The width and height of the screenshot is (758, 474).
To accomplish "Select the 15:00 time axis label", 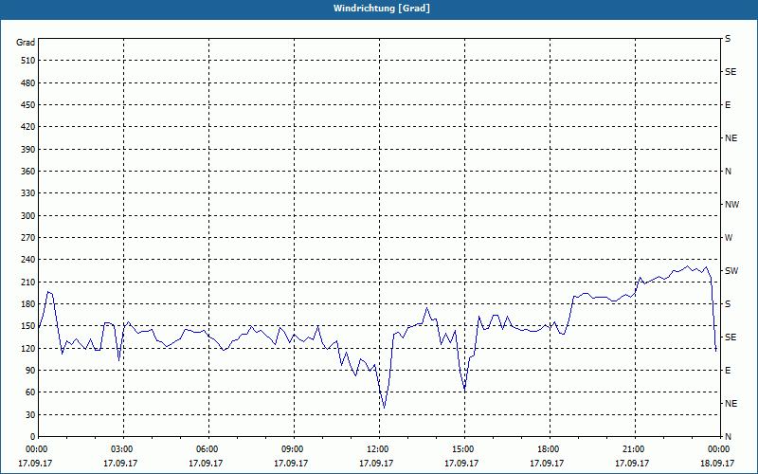I will point(464,449).
